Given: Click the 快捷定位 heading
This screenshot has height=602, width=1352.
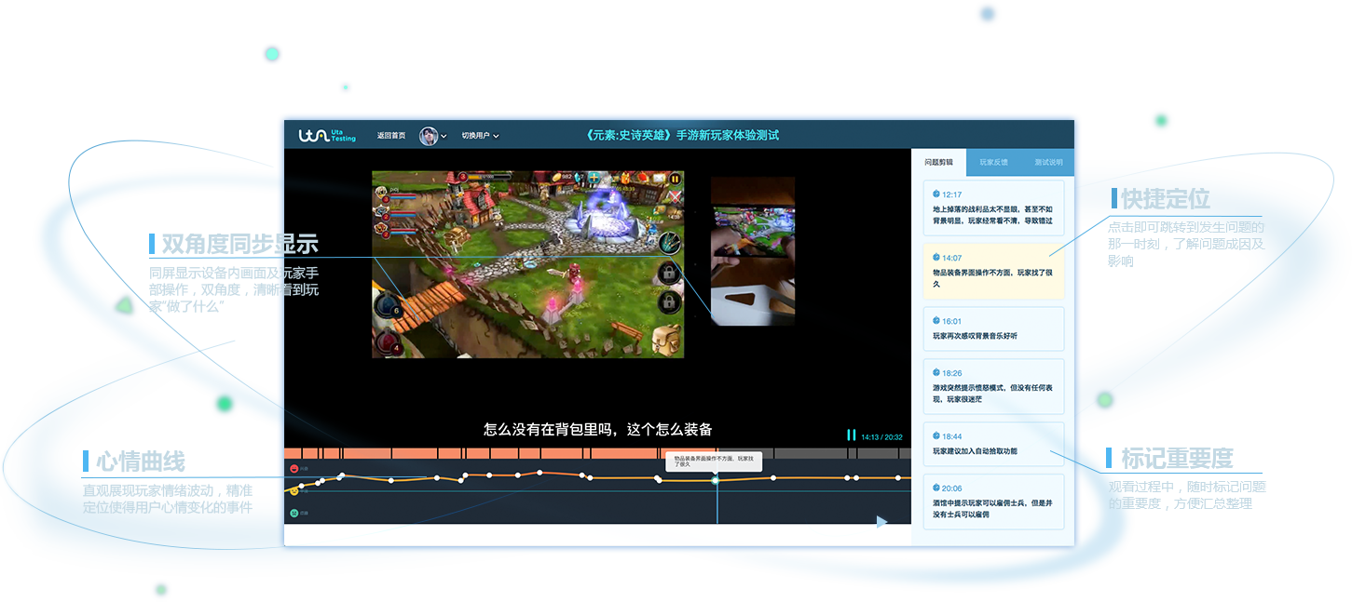Looking at the screenshot, I should pos(1165,198).
